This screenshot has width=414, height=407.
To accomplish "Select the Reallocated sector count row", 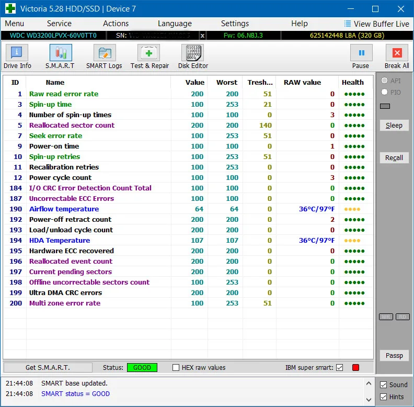I will pos(72,126).
